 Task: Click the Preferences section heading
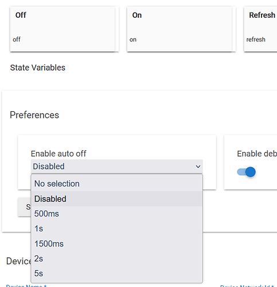pos(34,115)
